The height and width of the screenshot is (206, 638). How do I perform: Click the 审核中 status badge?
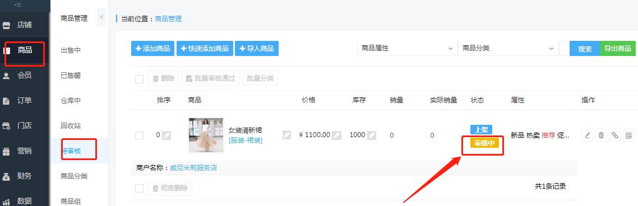point(484,143)
